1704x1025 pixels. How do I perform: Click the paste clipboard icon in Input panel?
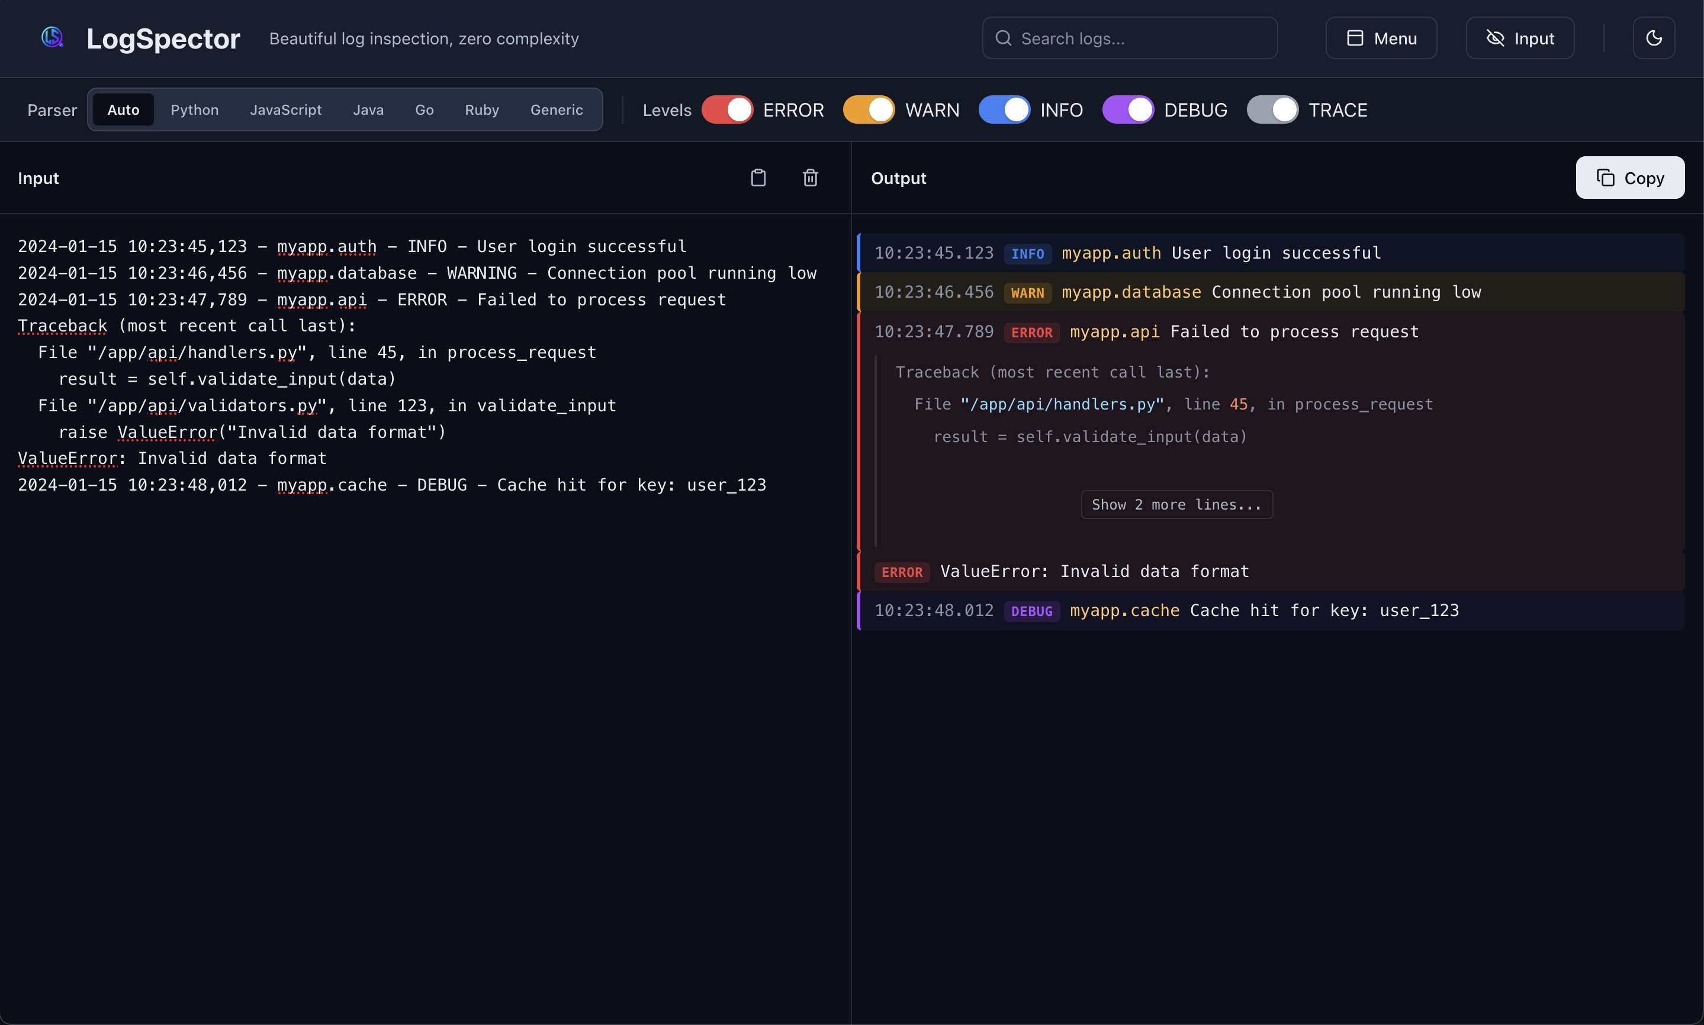pyautogui.click(x=758, y=178)
